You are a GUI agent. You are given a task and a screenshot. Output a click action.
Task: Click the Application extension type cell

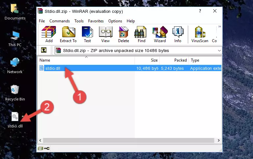click(206, 68)
